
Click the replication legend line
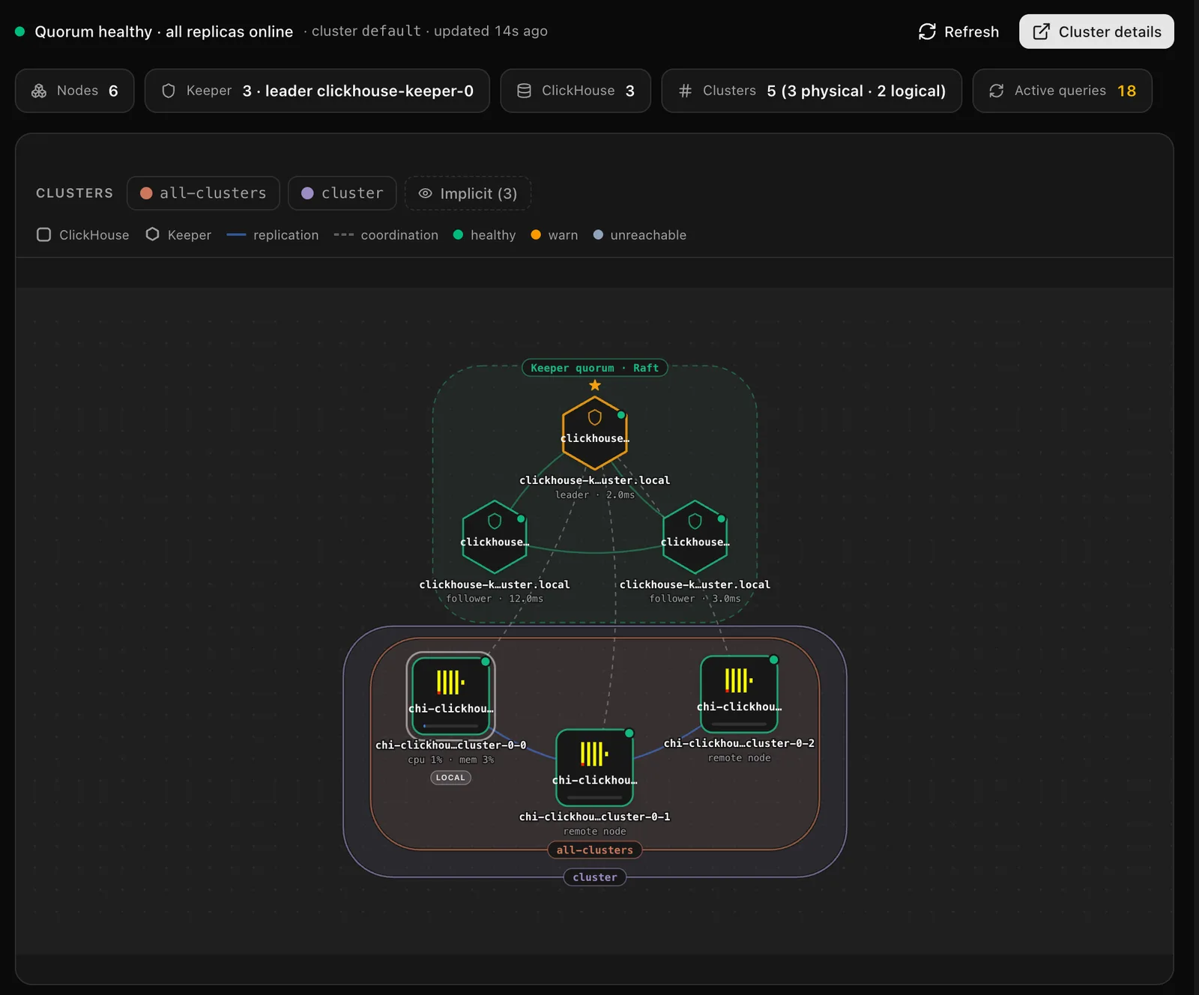[x=236, y=235]
